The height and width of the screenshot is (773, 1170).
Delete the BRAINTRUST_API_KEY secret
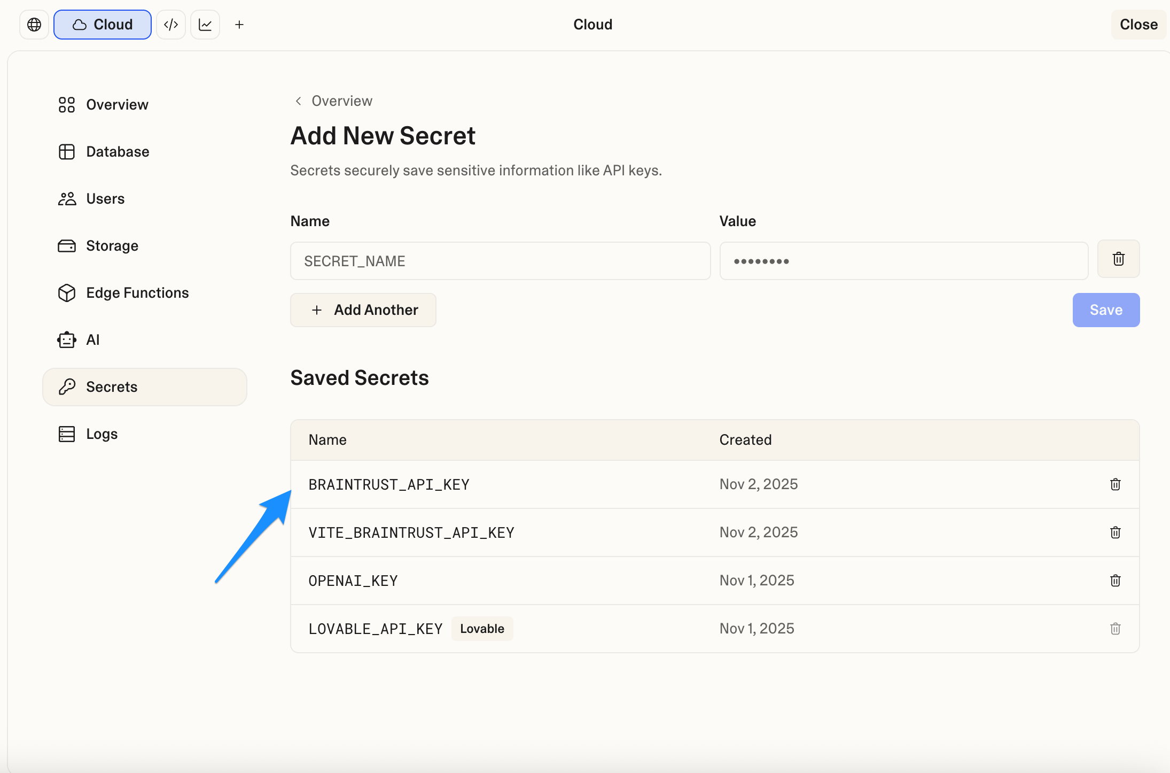pos(1115,484)
